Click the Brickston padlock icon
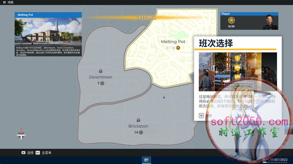Image resolution: width=293 pixels, height=164 pixels. coord(138,120)
